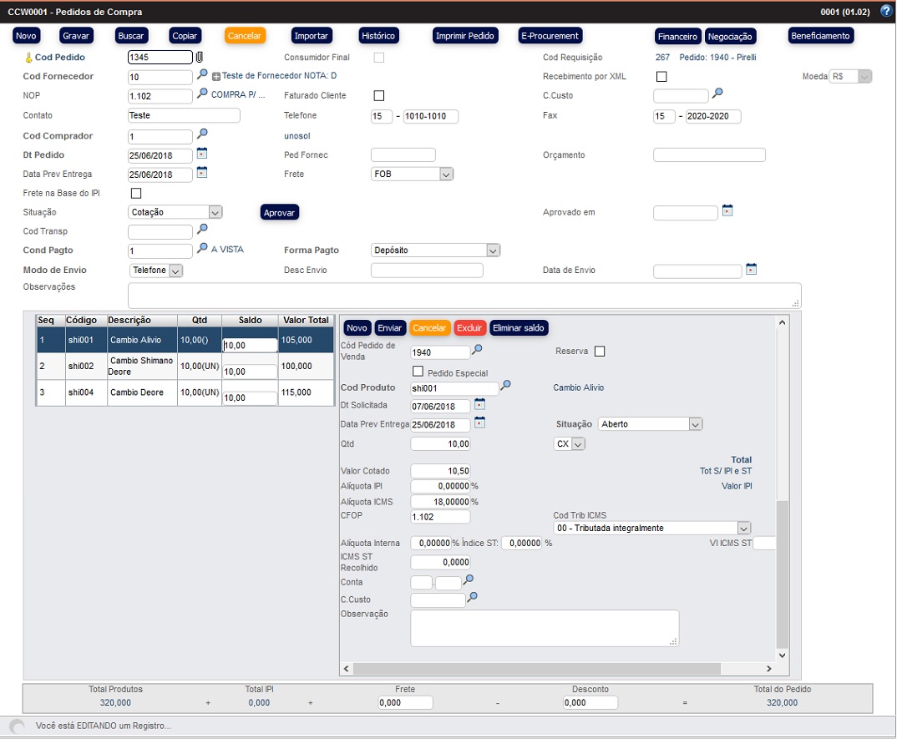Check the Pedido Especial checkbox

click(x=418, y=372)
